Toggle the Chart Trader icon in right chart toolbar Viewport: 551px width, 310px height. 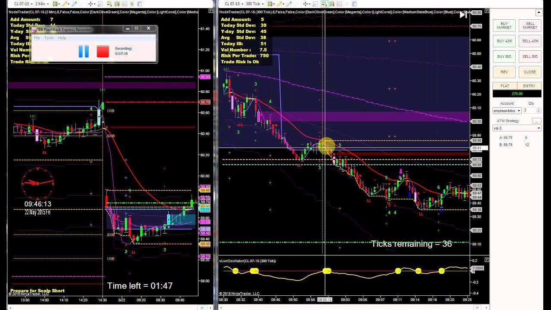point(323,4)
